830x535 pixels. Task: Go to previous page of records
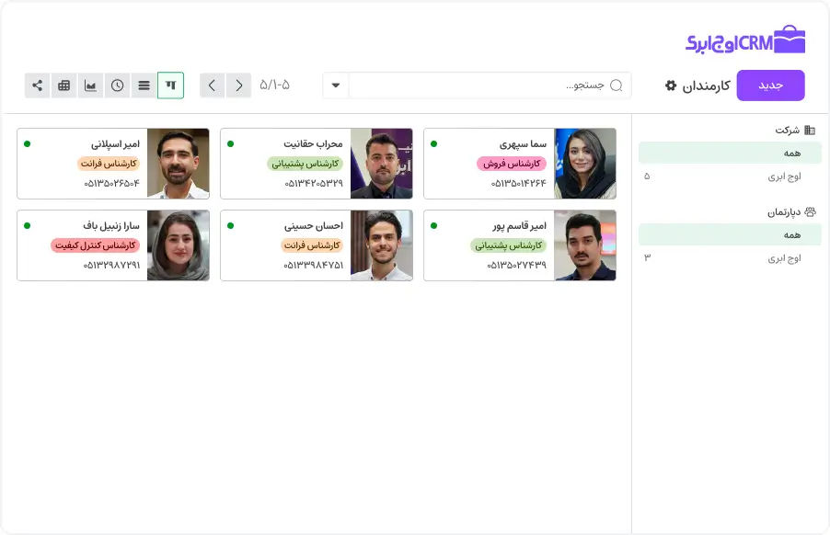point(239,85)
